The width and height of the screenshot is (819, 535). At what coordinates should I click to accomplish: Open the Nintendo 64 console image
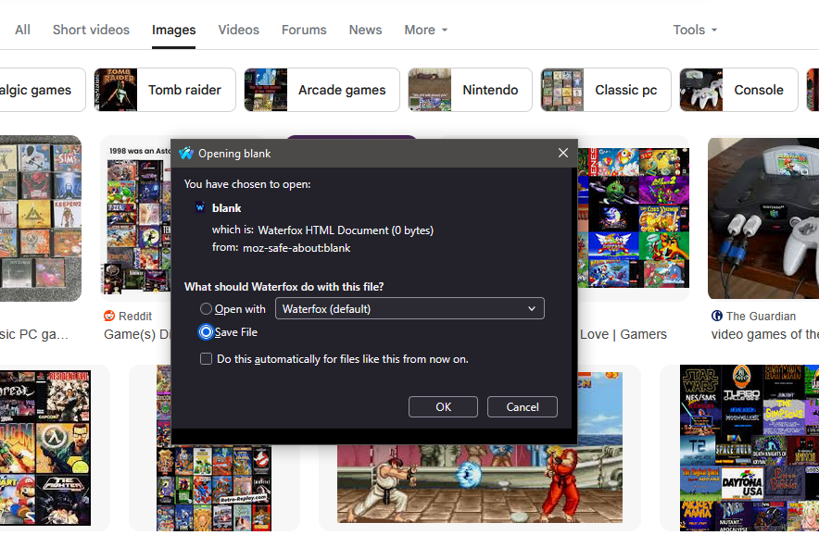763,218
